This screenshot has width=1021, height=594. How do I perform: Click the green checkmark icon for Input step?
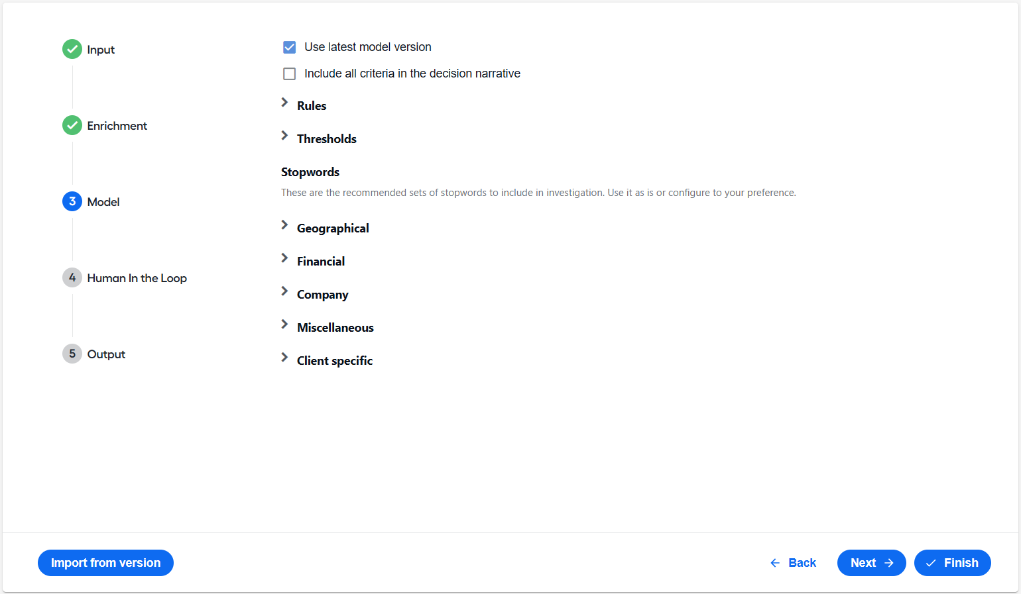tap(72, 49)
